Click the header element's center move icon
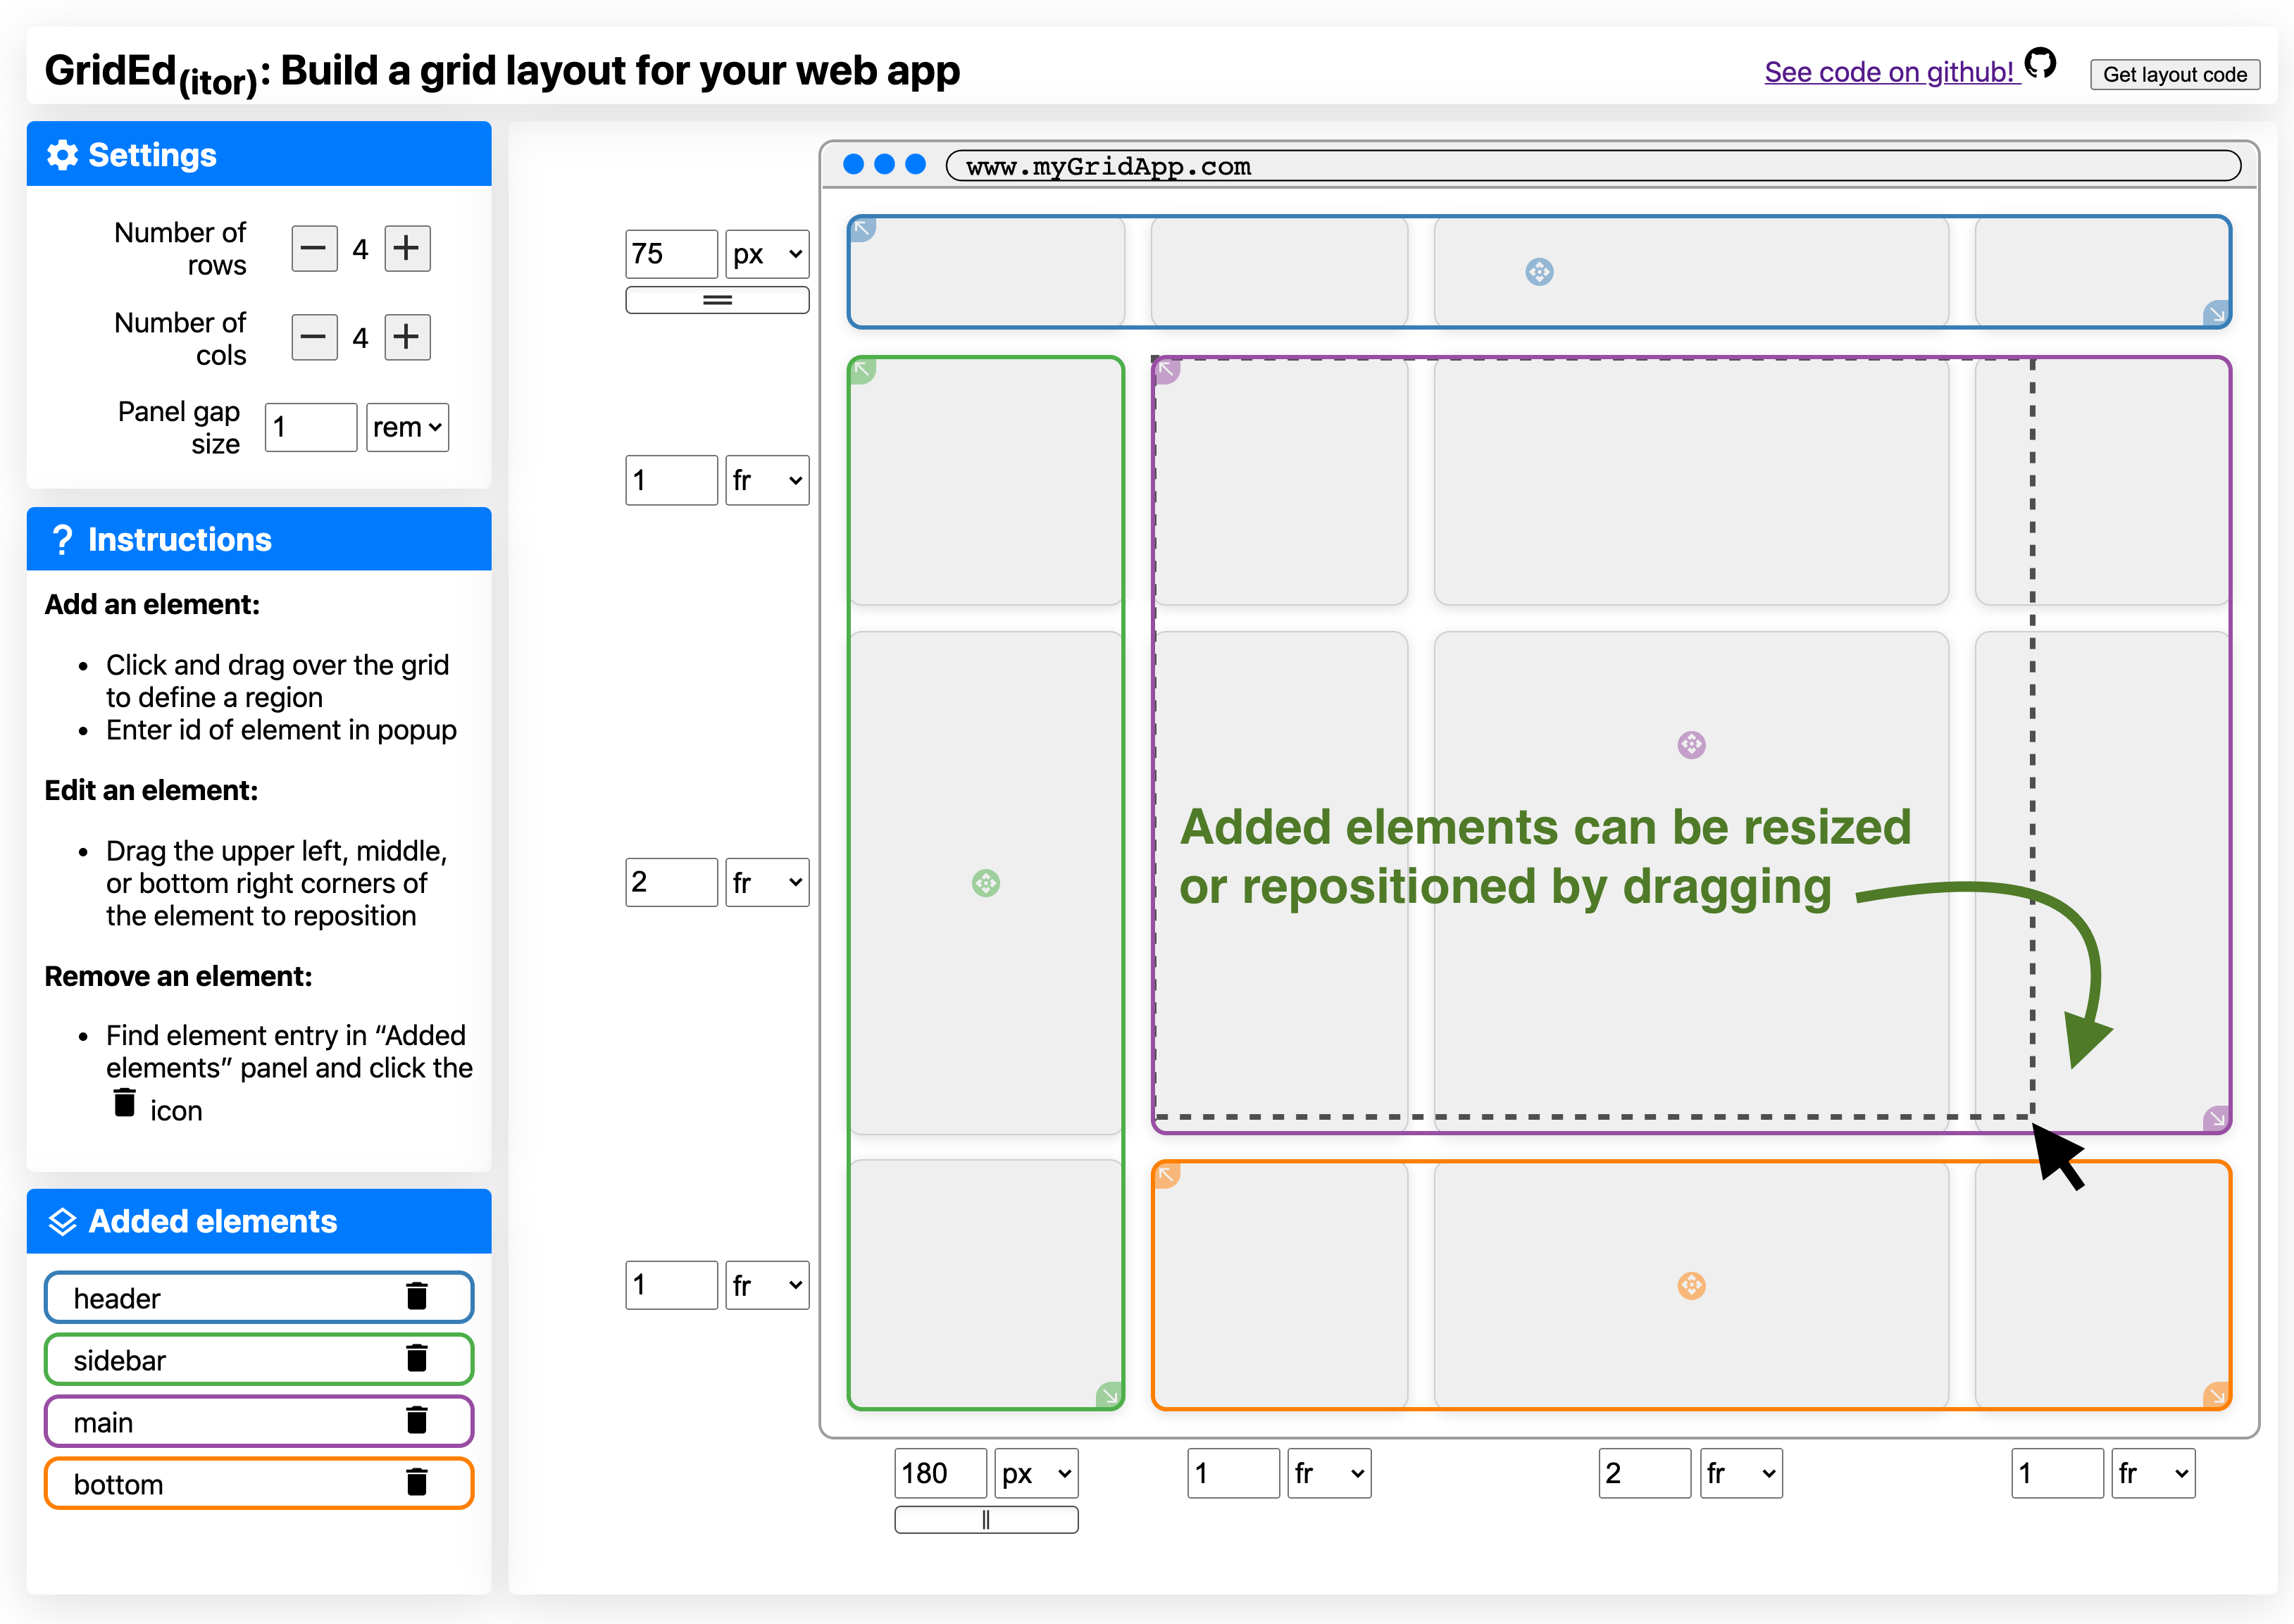The height and width of the screenshot is (1624, 2294). coord(1539,272)
